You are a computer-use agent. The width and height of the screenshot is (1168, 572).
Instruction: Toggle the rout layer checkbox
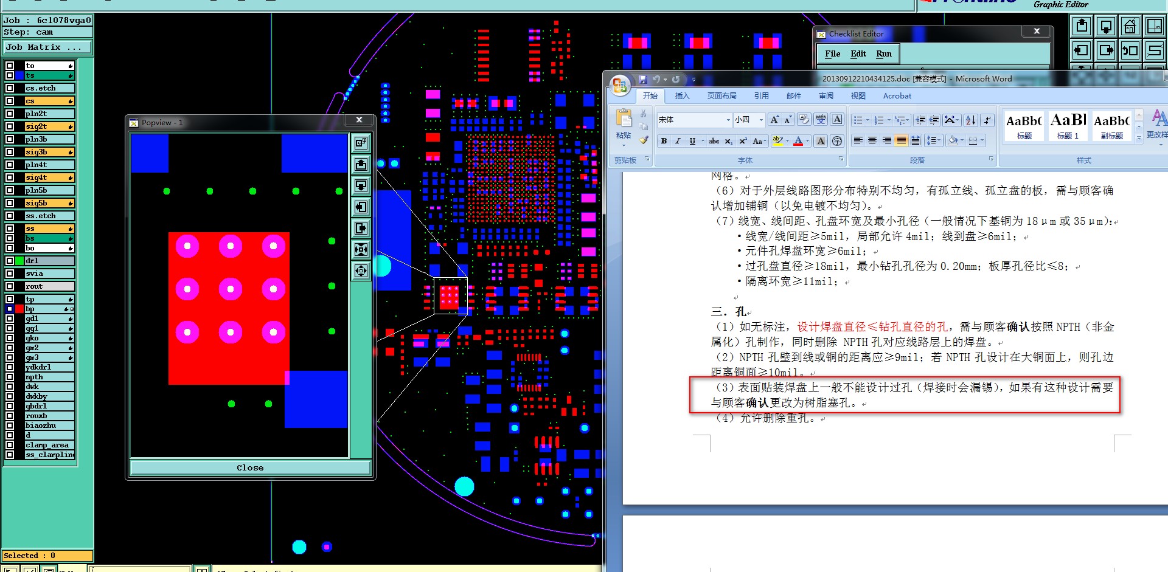(10, 286)
